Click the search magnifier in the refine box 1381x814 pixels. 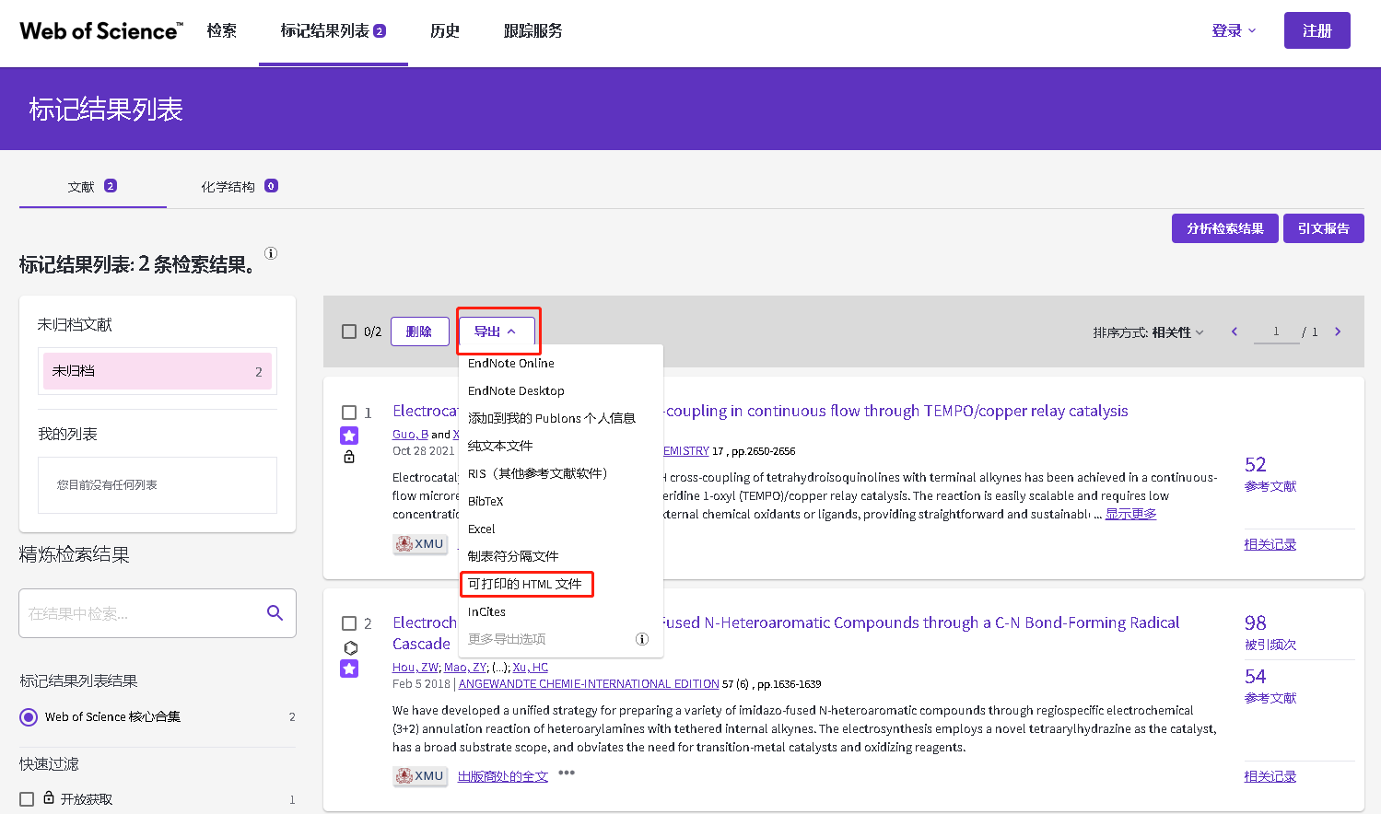(x=275, y=613)
